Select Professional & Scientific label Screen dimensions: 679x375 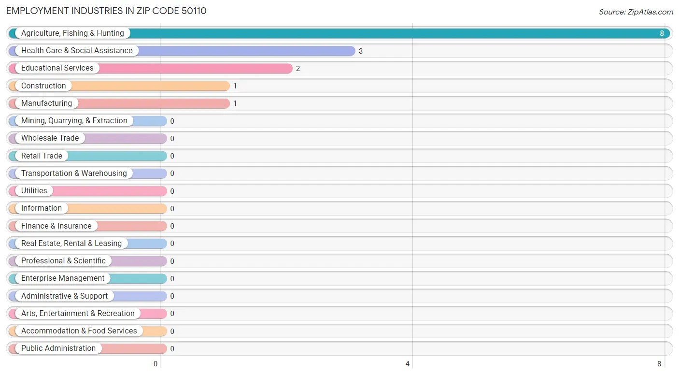(63, 261)
